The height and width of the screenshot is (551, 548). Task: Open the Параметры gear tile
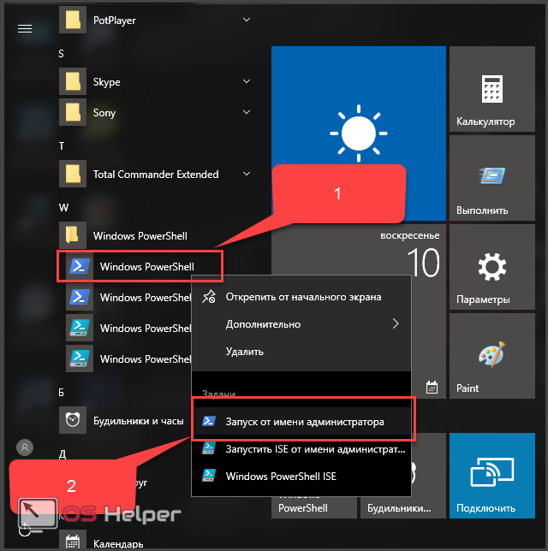(x=492, y=267)
